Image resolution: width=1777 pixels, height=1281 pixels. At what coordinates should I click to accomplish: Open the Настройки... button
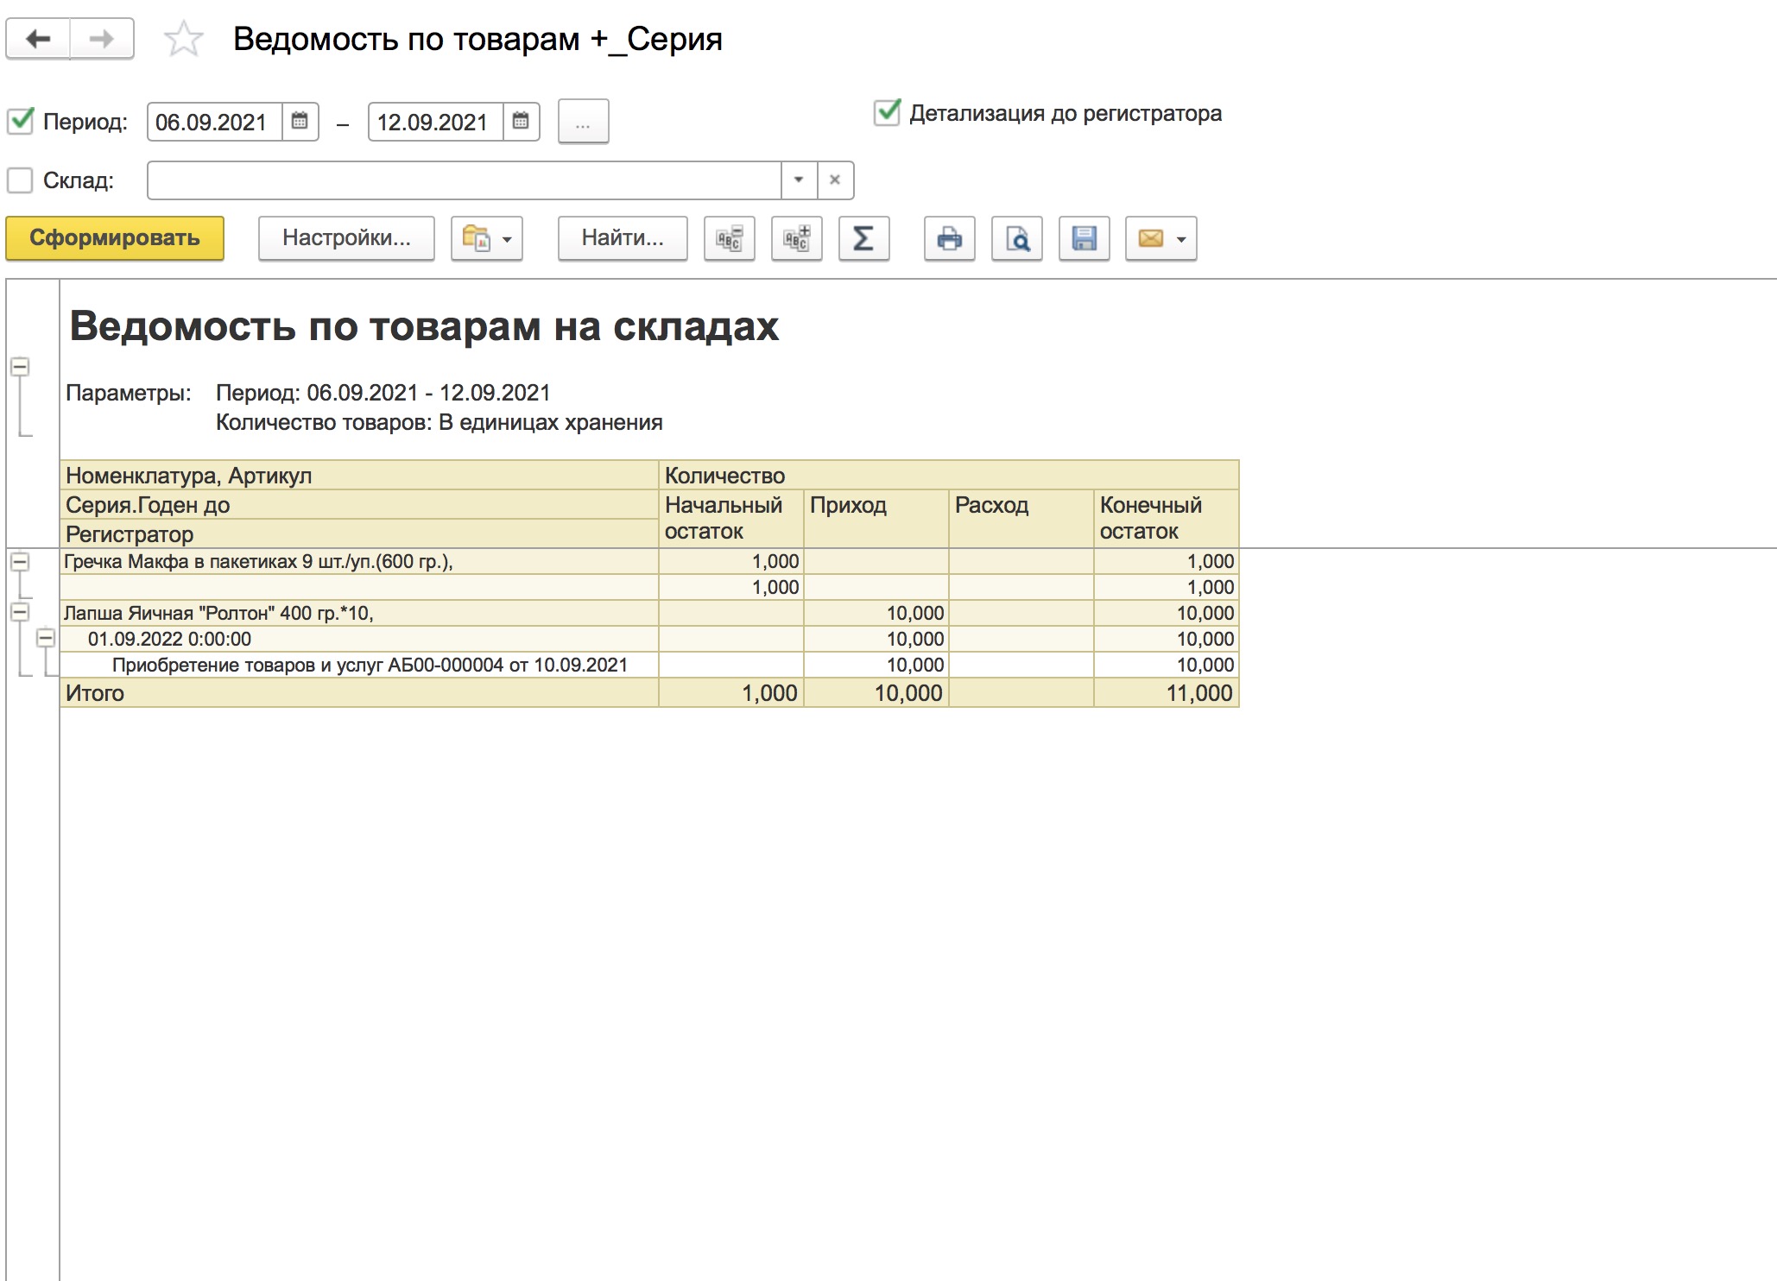pyautogui.click(x=346, y=238)
